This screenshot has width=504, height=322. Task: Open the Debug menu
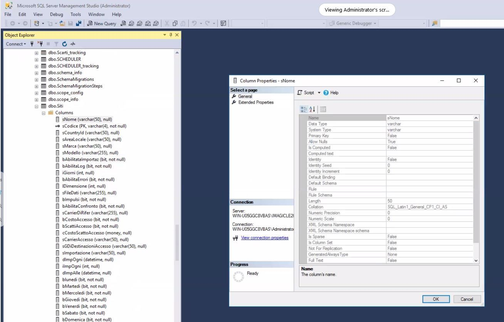point(56,14)
